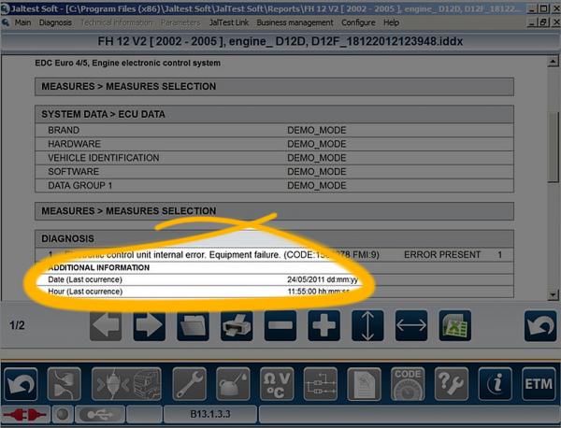The width and height of the screenshot is (561, 428).
Task: Open measurements ΩV°C icon
Action: (x=277, y=384)
